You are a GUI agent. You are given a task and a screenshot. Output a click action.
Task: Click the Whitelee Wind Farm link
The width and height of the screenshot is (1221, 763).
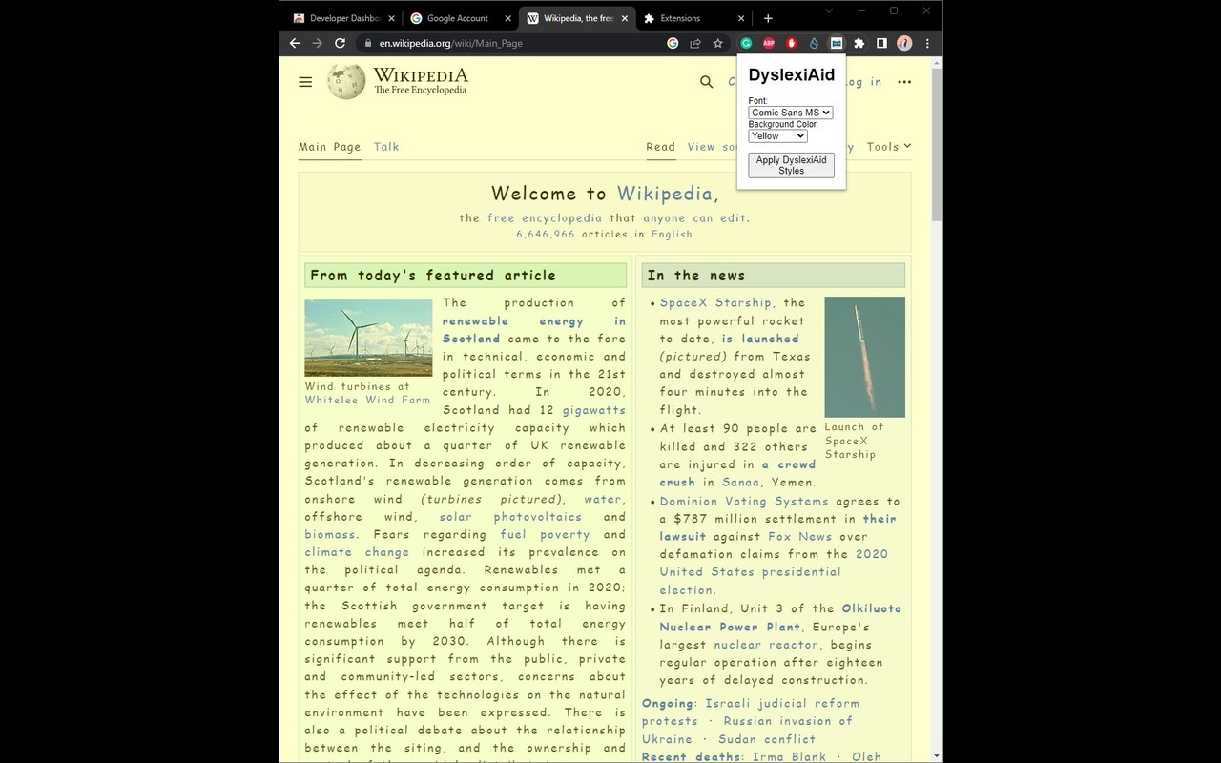[x=367, y=401]
